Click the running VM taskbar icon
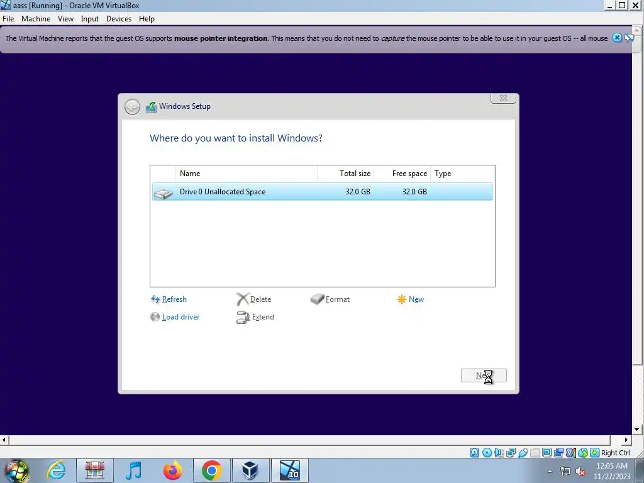The image size is (644, 483). (x=289, y=470)
